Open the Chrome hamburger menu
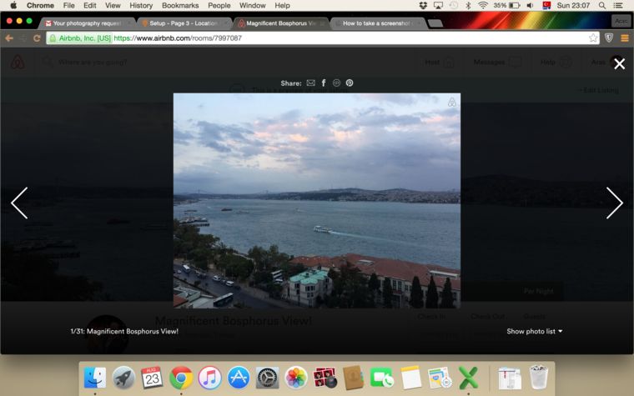The width and height of the screenshot is (634, 396). (624, 38)
